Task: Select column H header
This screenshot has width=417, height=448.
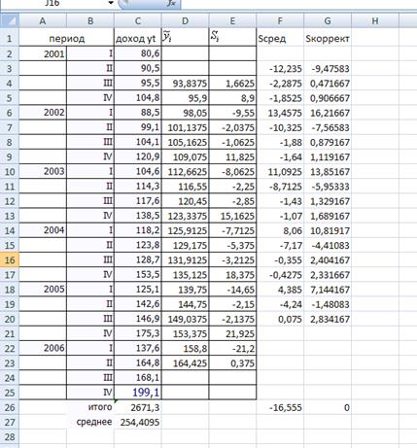Action: tap(375, 21)
